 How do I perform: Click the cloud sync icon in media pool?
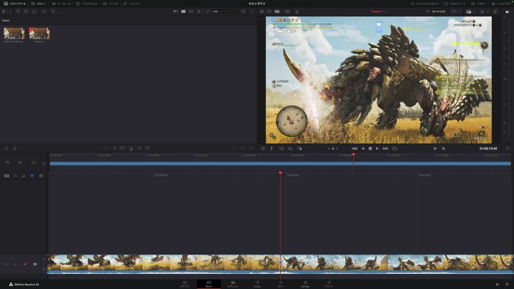[34, 12]
